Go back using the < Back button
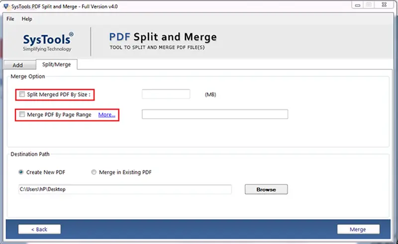 [x=39, y=229]
